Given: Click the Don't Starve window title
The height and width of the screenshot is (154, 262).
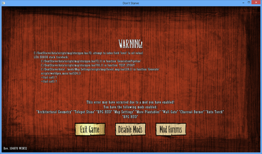Looking at the screenshot, I should [131, 3].
